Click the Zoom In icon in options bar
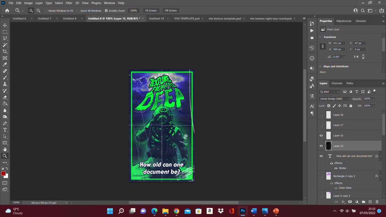This screenshot has height=217, width=386. [31, 11]
